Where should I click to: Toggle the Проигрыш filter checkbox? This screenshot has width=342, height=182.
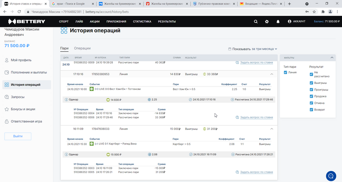tap(311, 90)
